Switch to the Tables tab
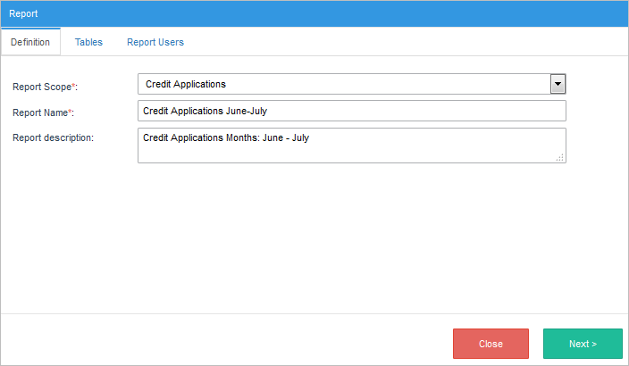629x366 pixels. tap(88, 42)
